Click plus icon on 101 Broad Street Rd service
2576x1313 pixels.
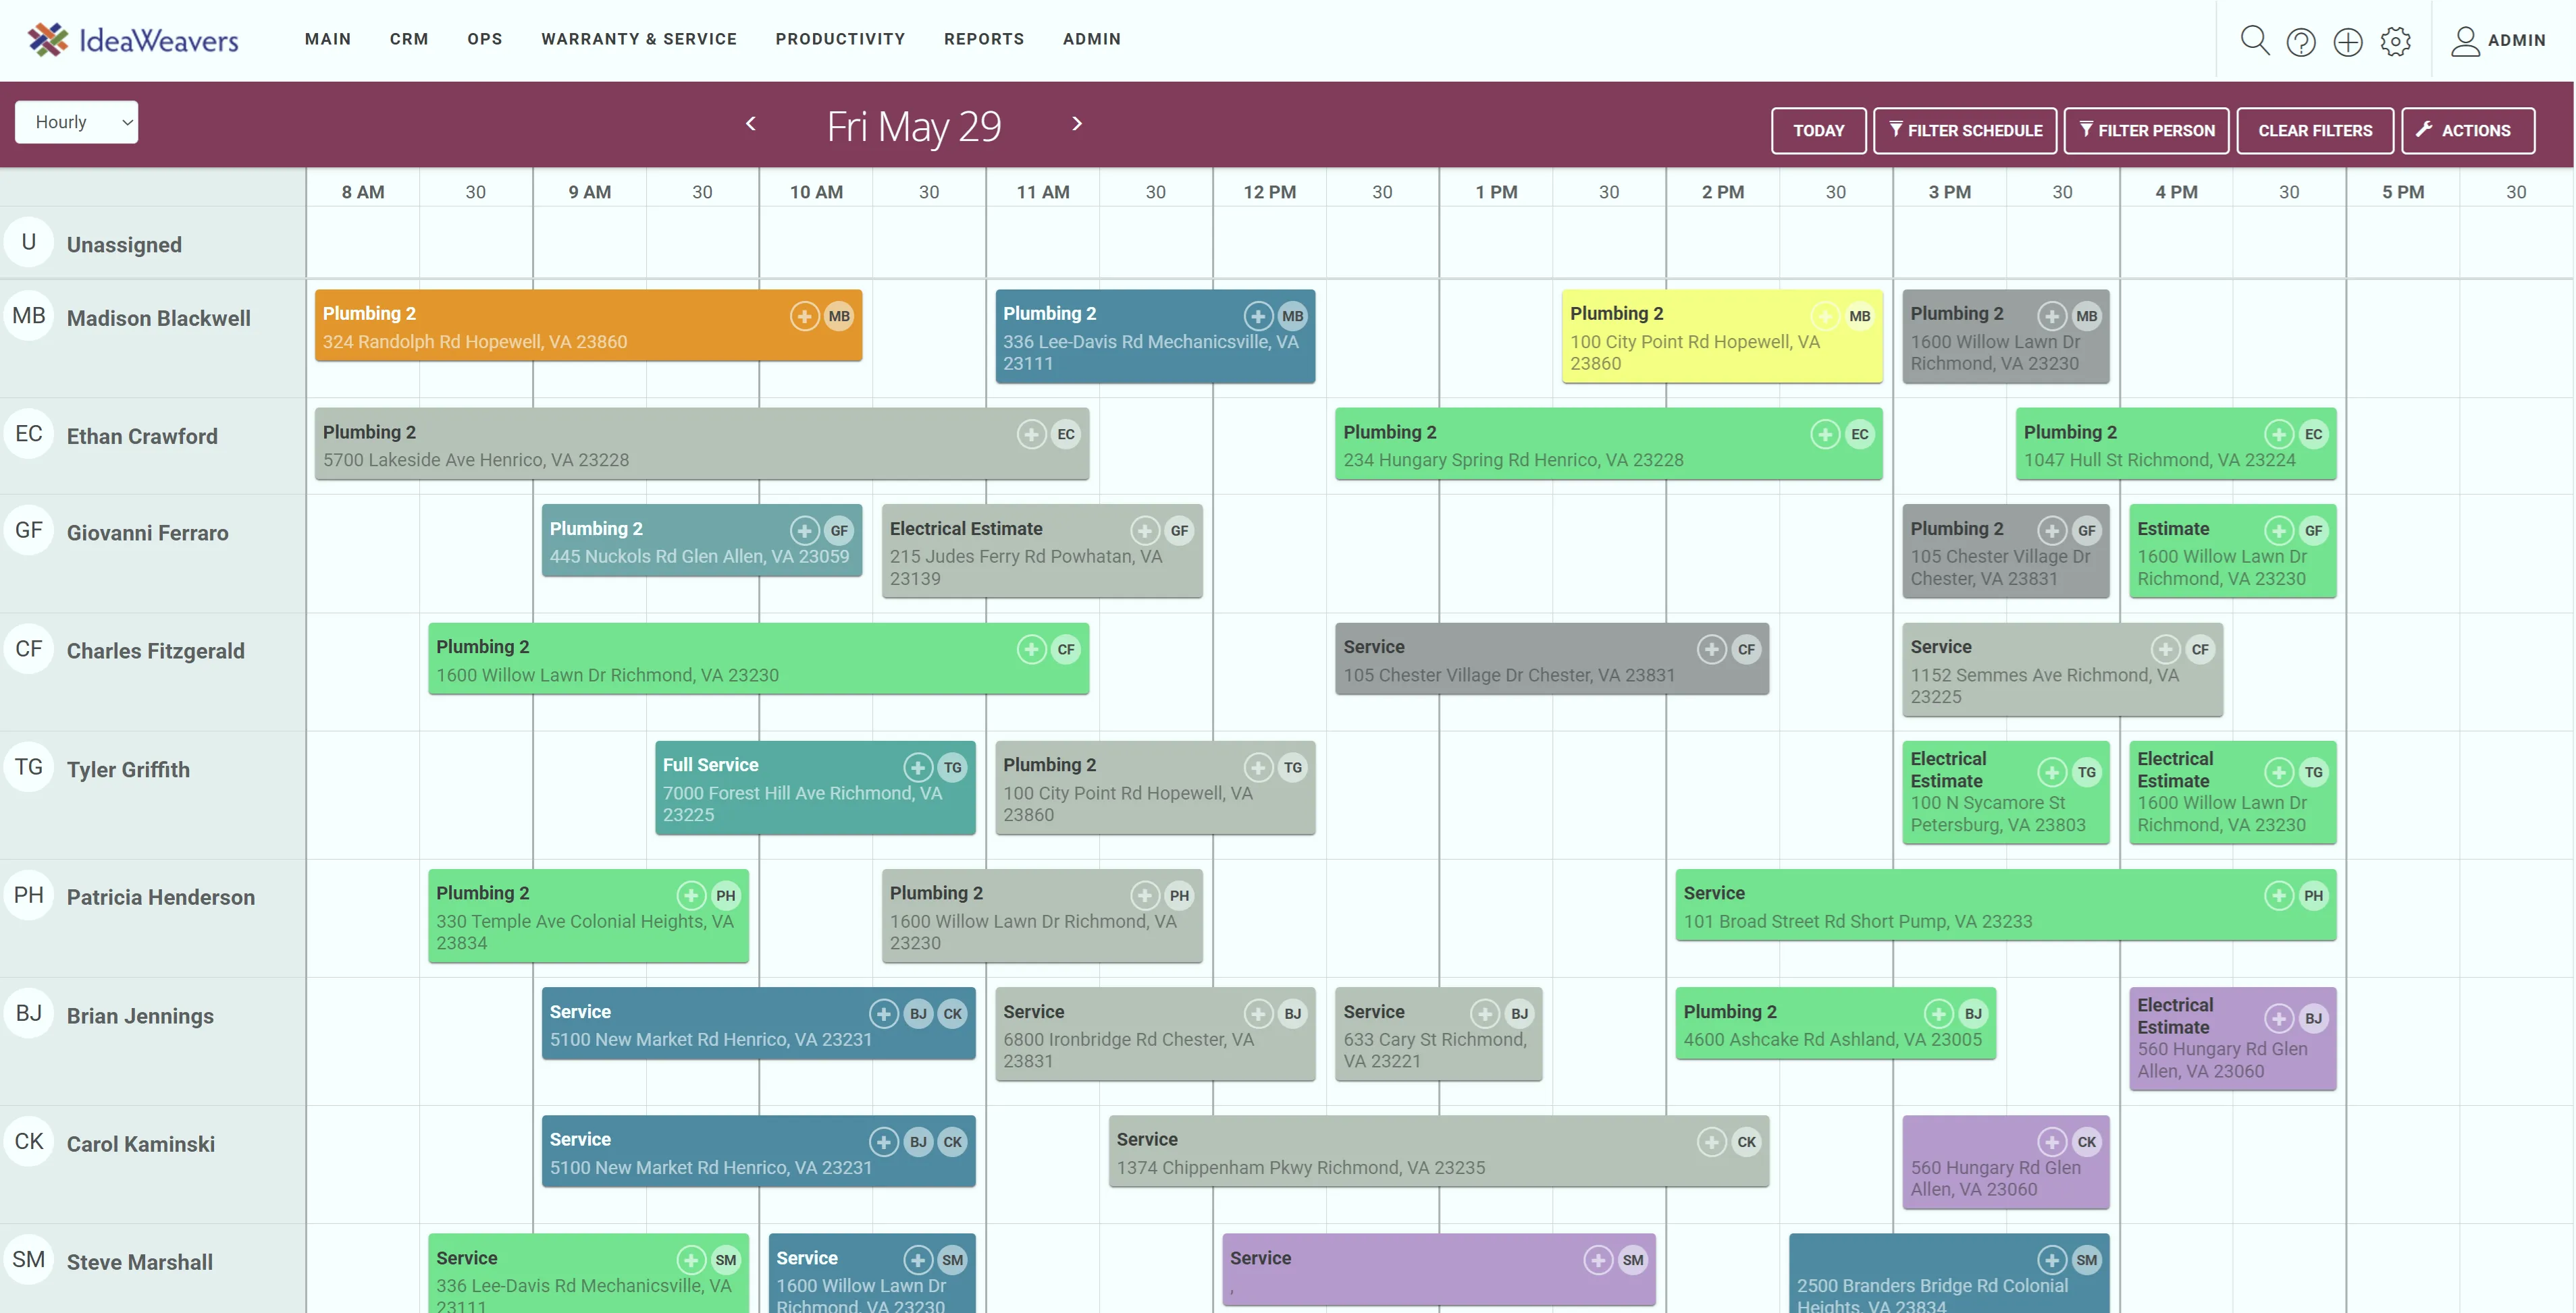point(2279,895)
